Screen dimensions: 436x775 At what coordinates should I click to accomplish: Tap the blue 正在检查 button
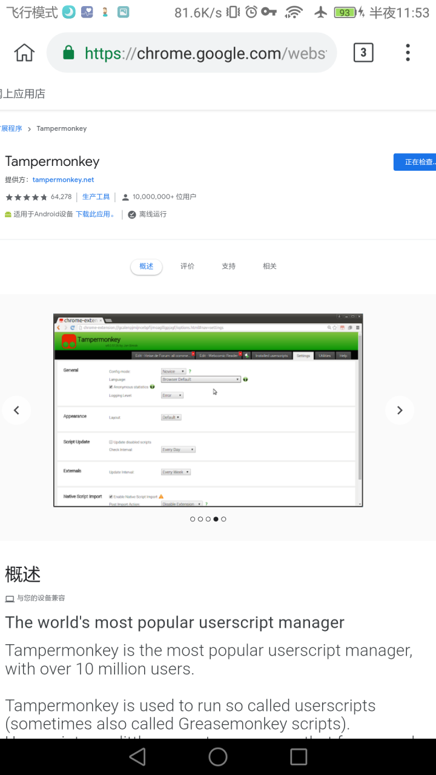(x=415, y=162)
